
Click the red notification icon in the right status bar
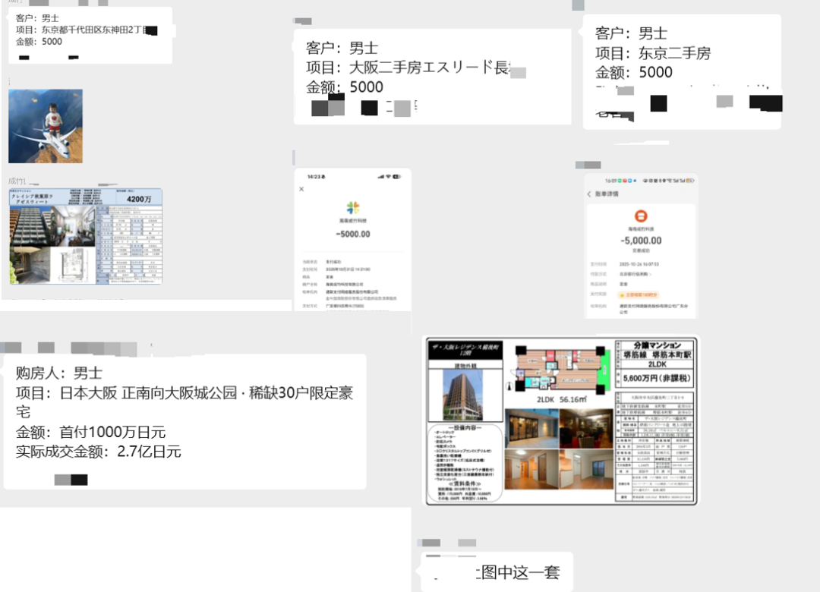point(625,181)
